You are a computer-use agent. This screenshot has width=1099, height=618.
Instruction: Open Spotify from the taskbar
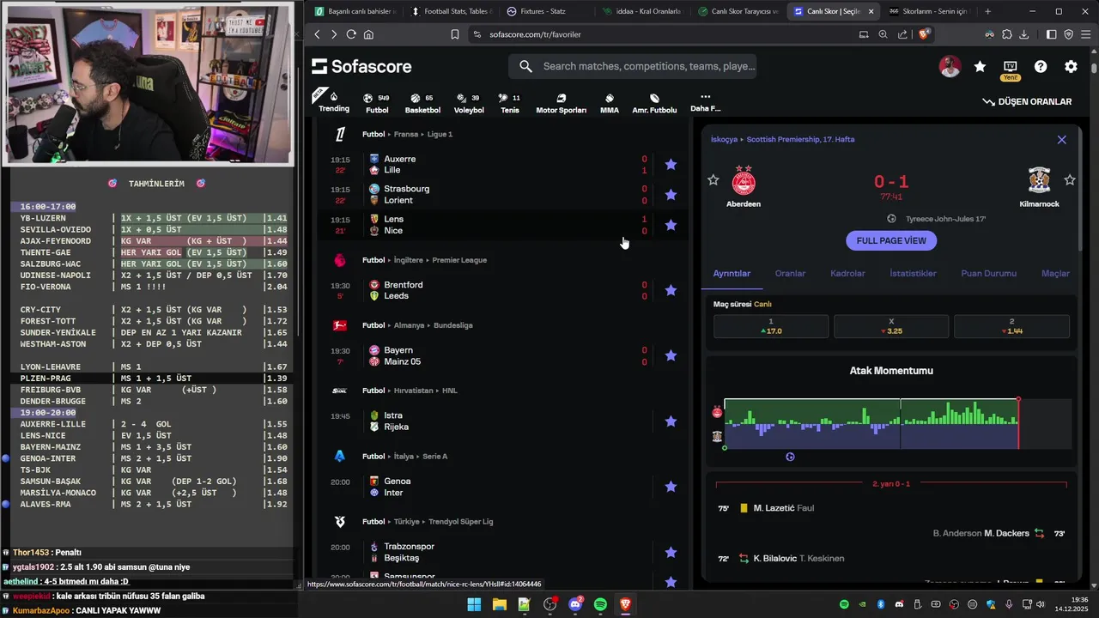(x=600, y=604)
